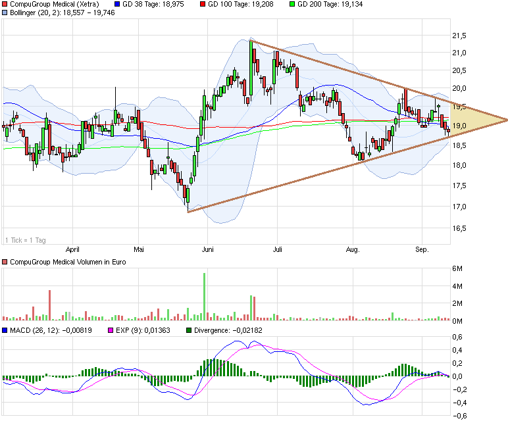The image size is (508, 421).
Task: Click the 20,5 price axis value
Action: (459, 70)
